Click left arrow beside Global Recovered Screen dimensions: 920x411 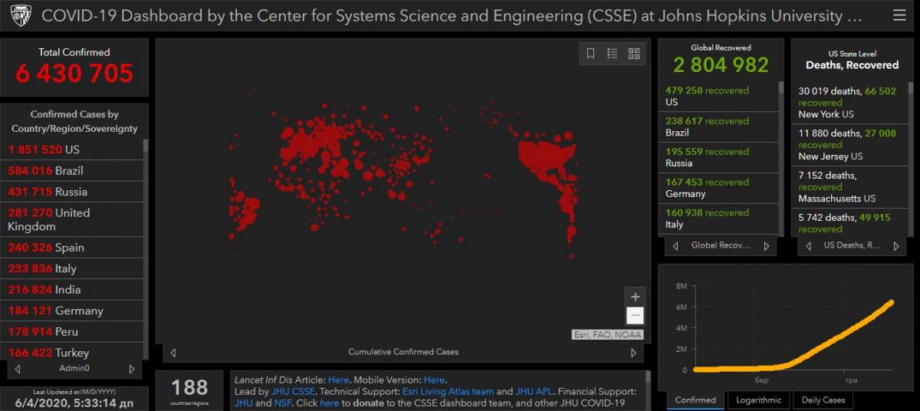coord(675,246)
